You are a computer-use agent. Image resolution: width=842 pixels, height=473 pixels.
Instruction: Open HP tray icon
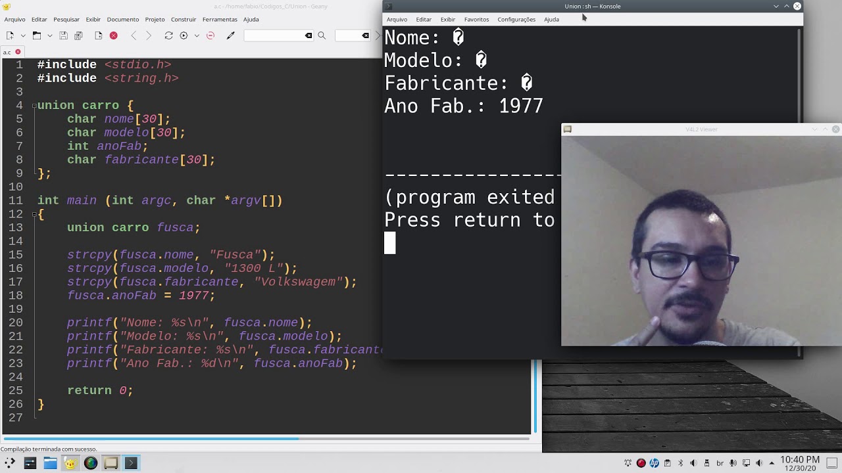point(654,463)
